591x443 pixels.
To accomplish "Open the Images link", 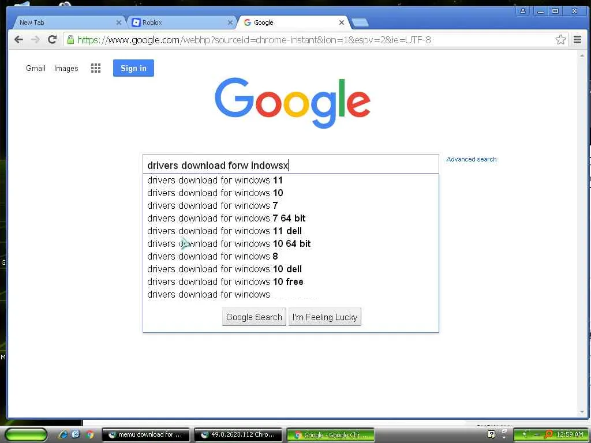I will coord(66,68).
